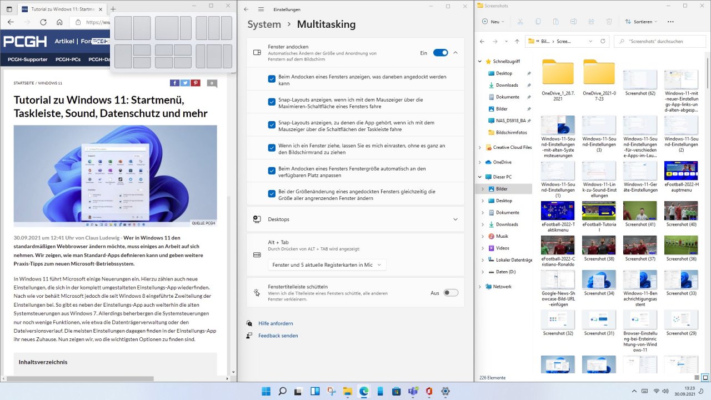Image resolution: width=711 pixels, height=400 pixels.
Task: Collapse Schnellzugriff in Explorer tree
Action: click(480, 61)
